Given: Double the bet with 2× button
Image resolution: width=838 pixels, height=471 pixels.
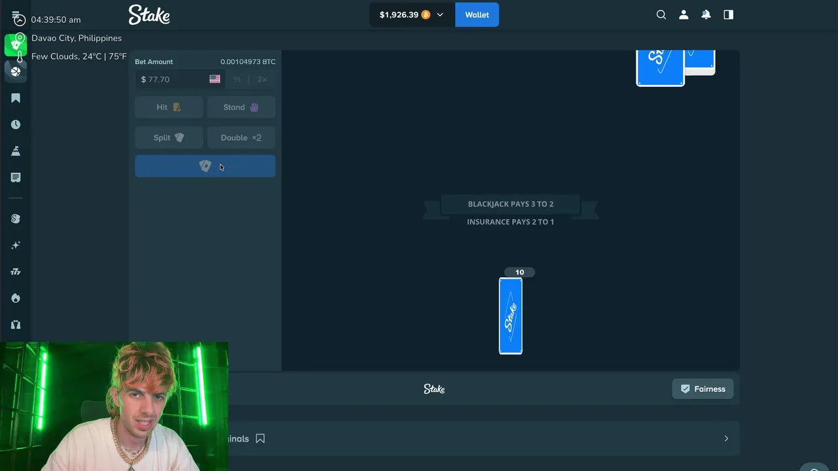Looking at the screenshot, I should 262,79.
